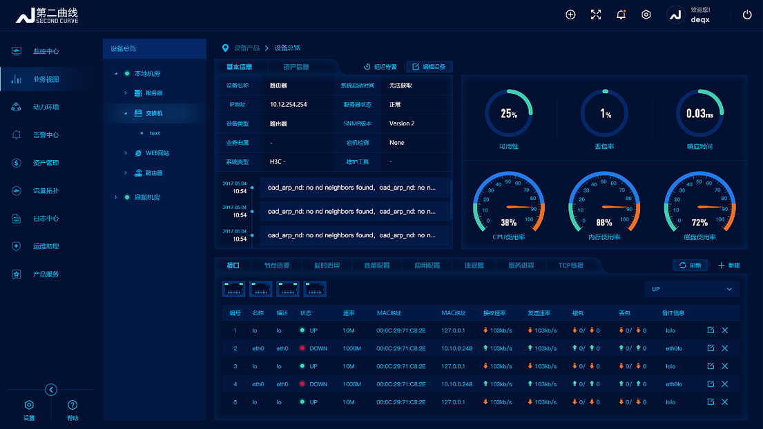Toggle fullscreen mode icon
763x429 pixels.
(x=596, y=14)
